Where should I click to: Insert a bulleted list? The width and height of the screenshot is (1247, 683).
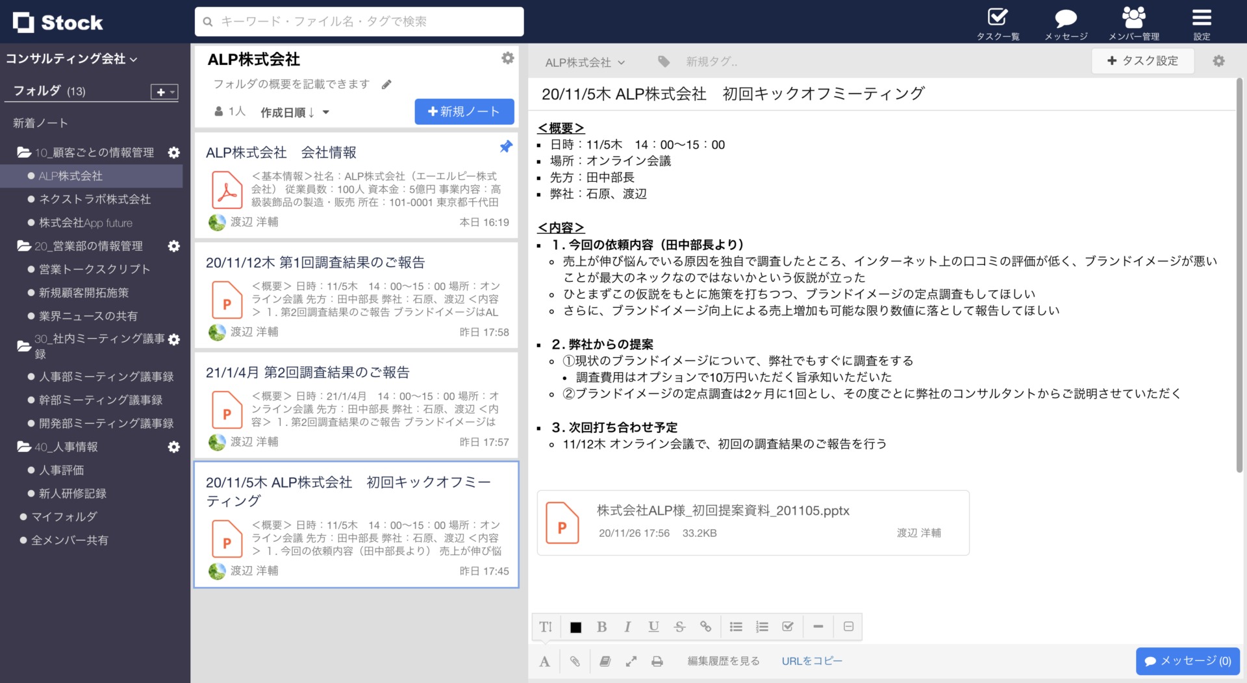[x=736, y=627]
